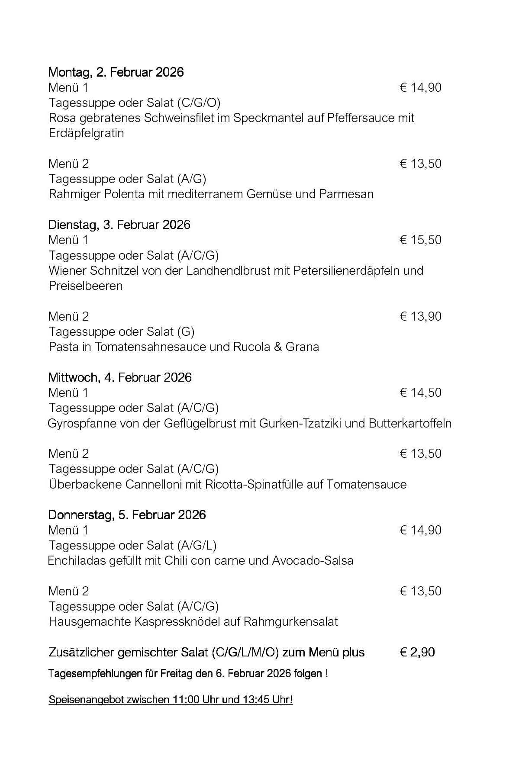Click the Rosa gebratenes Schweinsfilet line
This screenshot has width=506, height=759.
click(x=232, y=118)
